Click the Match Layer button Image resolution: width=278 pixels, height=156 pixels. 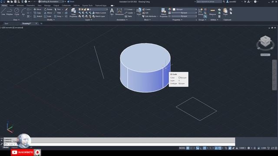click(x=99, y=16)
